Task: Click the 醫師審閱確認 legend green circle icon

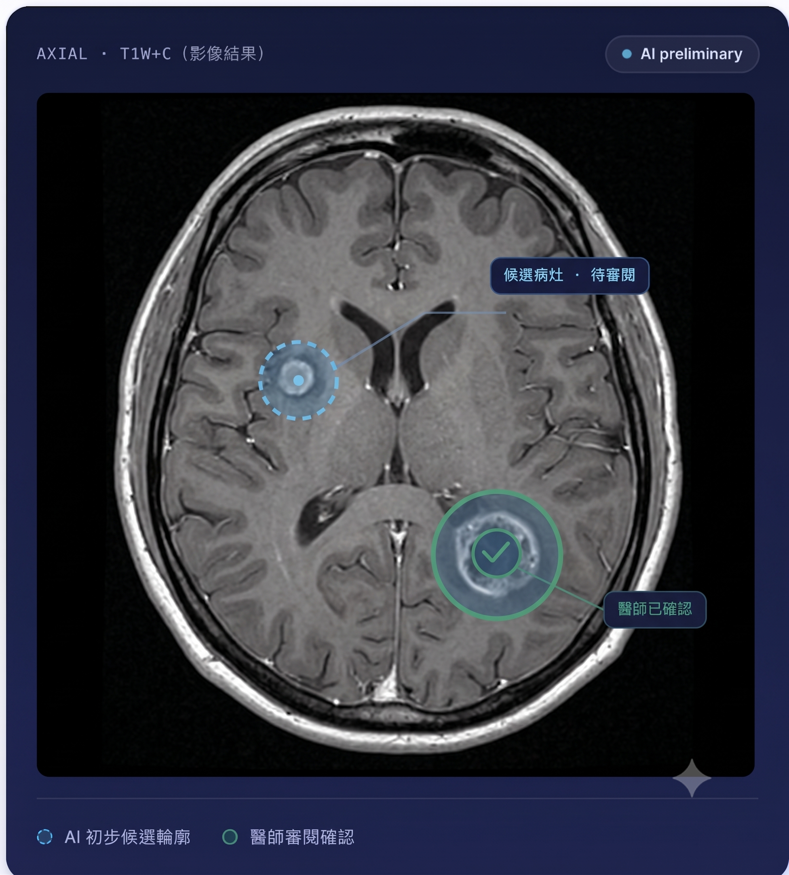Action: pyautogui.click(x=230, y=837)
